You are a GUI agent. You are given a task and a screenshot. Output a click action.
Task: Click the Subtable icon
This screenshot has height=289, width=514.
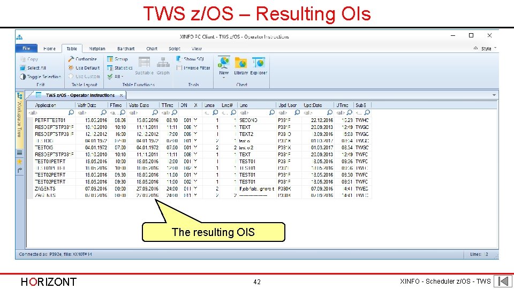point(144,62)
